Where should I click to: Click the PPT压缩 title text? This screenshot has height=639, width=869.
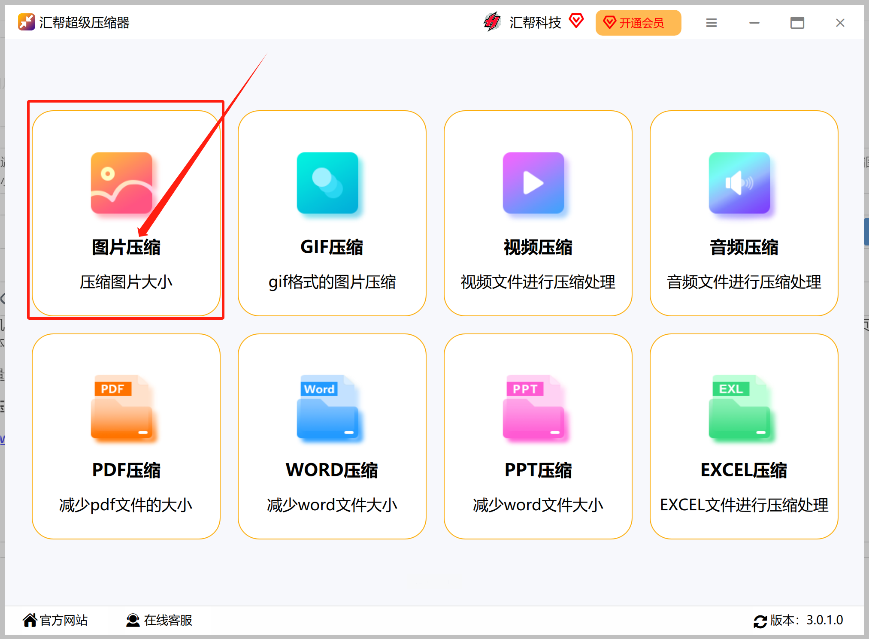click(x=538, y=470)
